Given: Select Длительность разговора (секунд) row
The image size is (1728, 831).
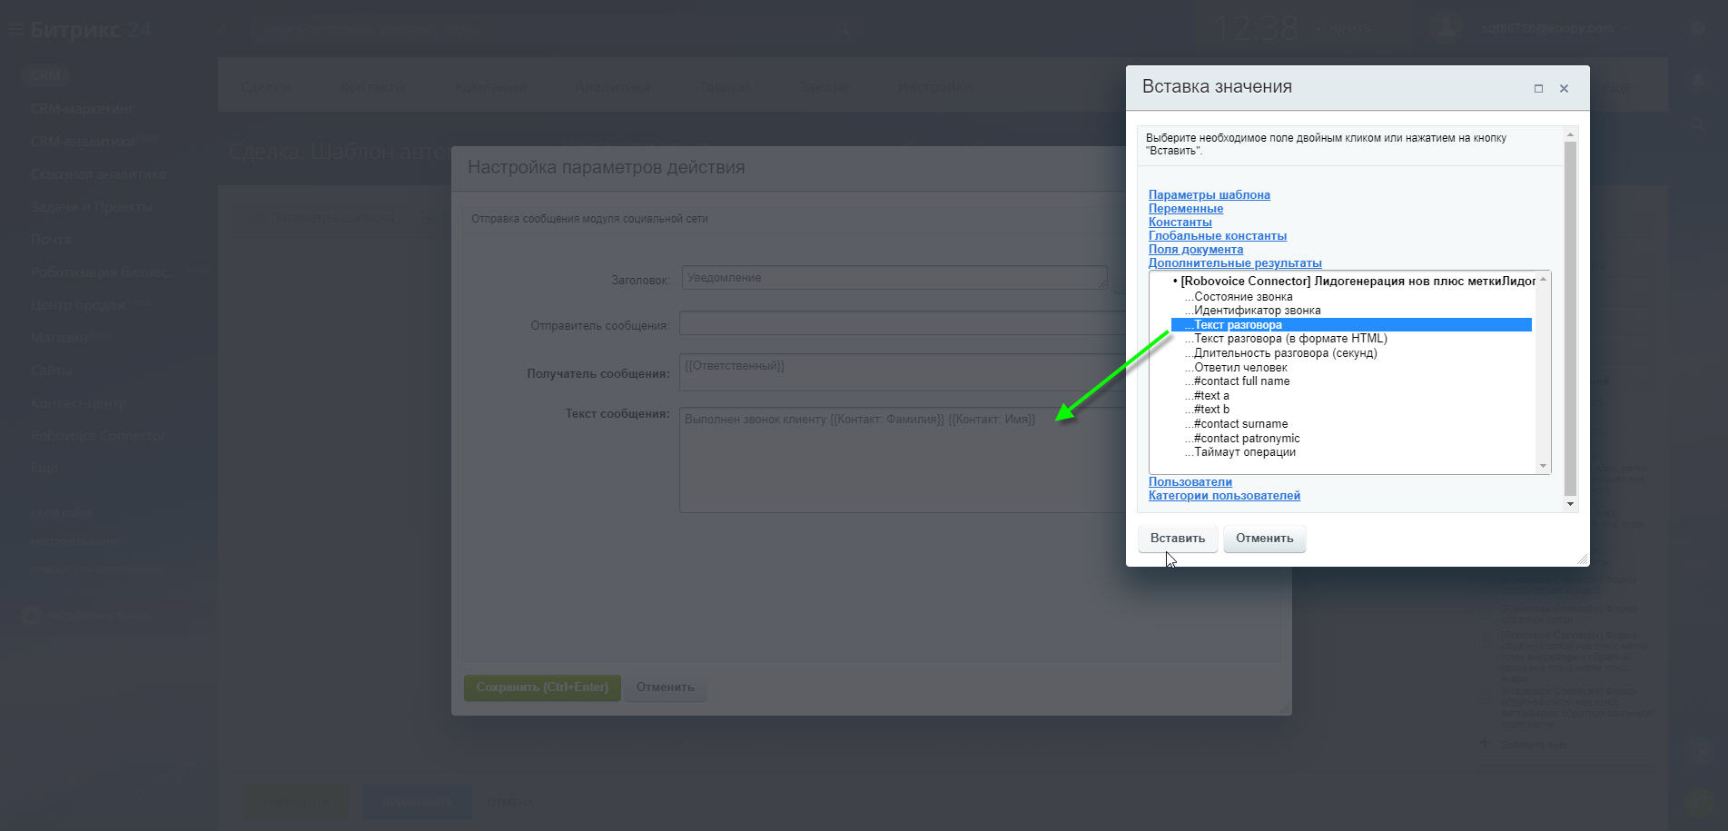Looking at the screenshot, I should click(x=1351, y=353).
